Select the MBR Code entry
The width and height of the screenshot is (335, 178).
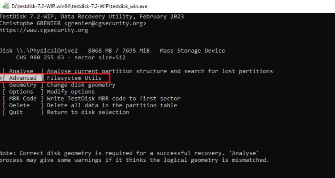coord(23,98)
